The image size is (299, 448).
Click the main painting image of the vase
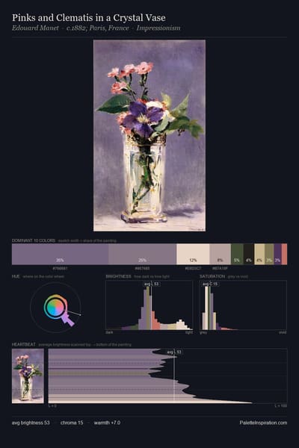coord(149,135)
